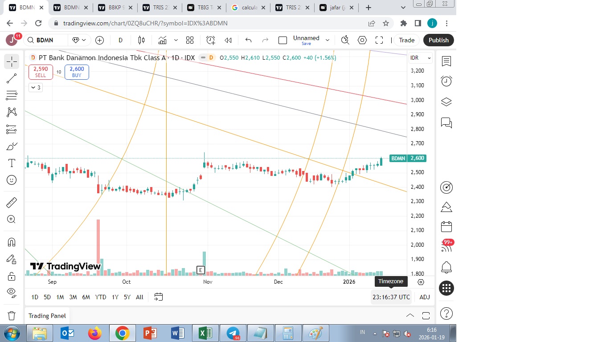Start bar replay mode
606x342 pixels.
tap(228, 40)
